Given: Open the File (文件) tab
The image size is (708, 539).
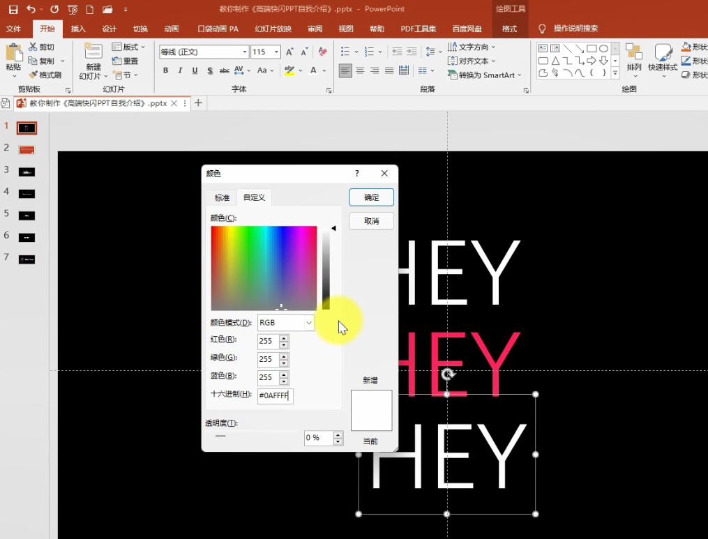Looking at the screenshot, I should 13,29.
